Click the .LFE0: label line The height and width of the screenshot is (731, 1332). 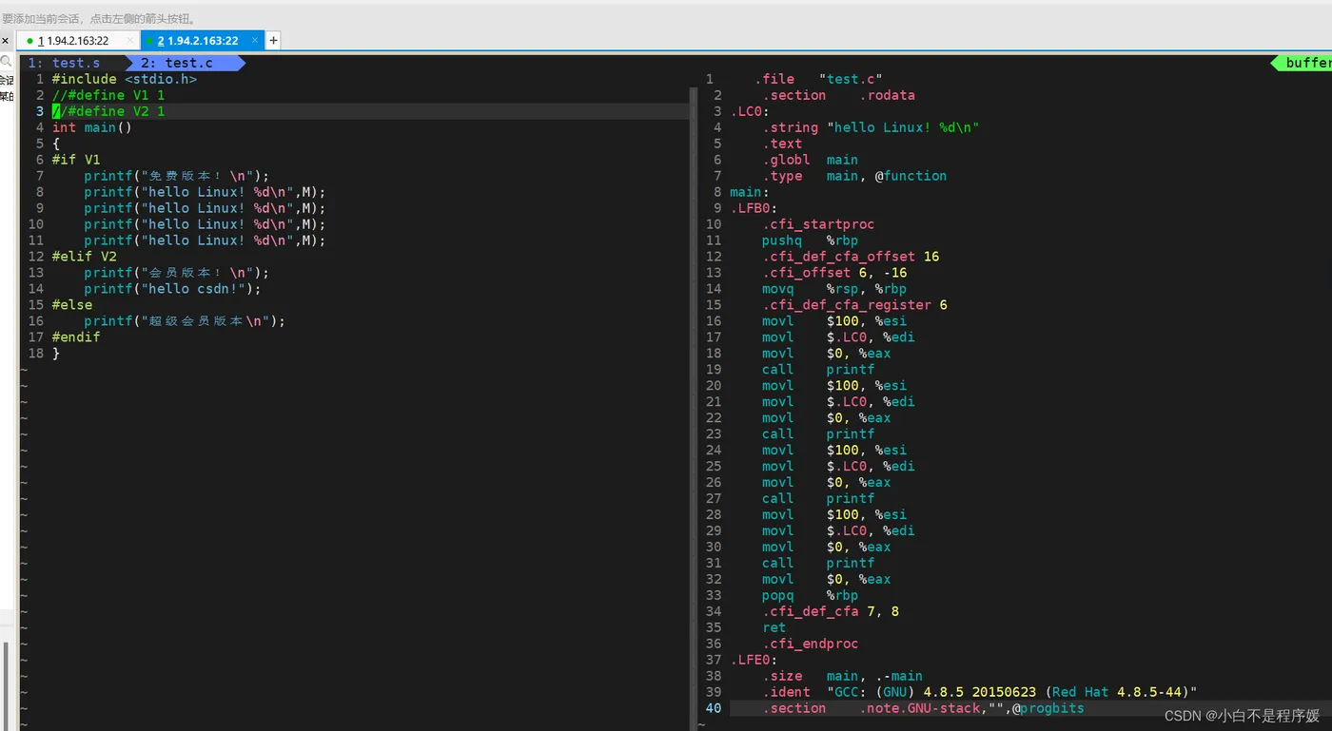coord(754,661)
